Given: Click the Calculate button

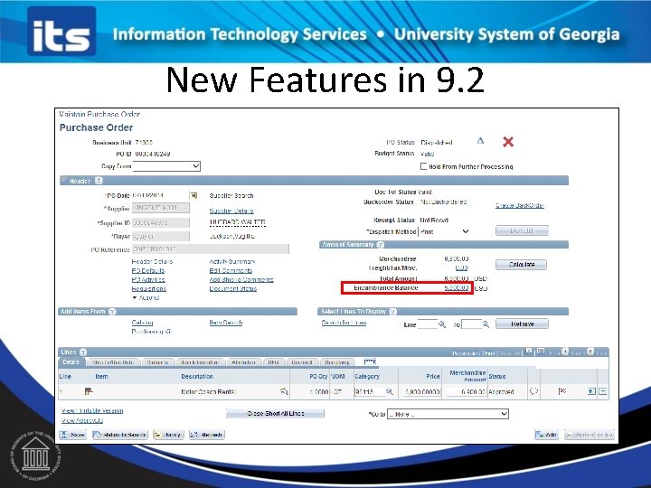Looking at the screenshot, I should [x=521, y=264].
